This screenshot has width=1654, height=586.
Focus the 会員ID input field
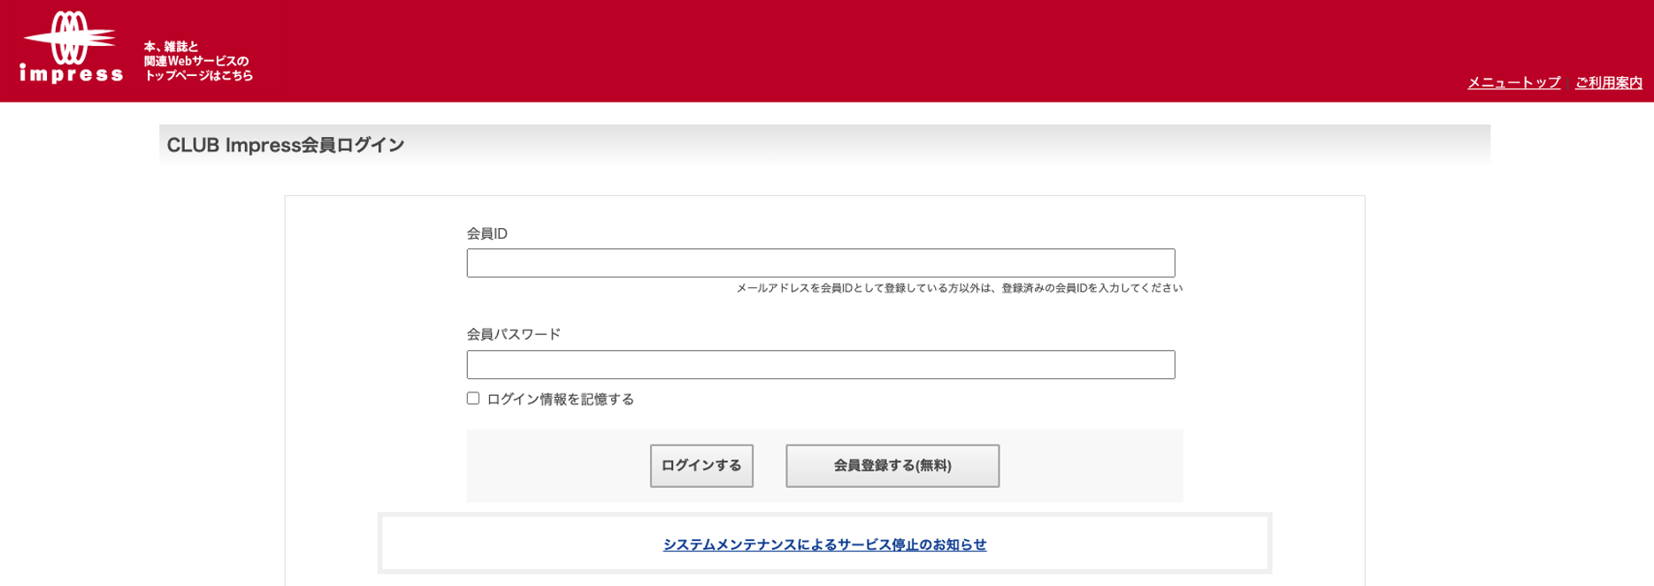pos(821,263)
